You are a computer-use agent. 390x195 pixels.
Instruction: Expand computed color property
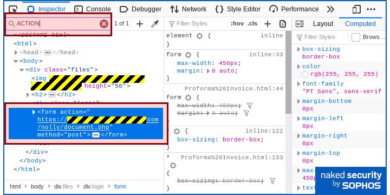298,67
